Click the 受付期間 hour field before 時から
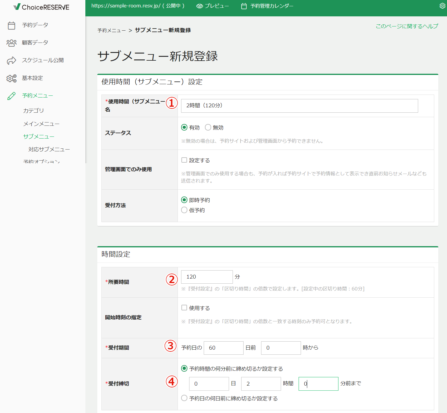Screen dimensions: 447x413 coord(281,348)
